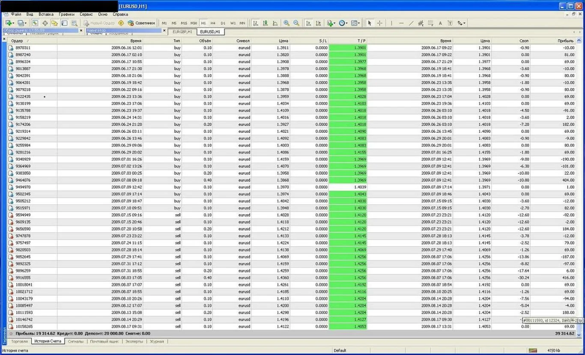
Task: Sort table by the Прибыль column header
Action: click(x=565, y=41)
